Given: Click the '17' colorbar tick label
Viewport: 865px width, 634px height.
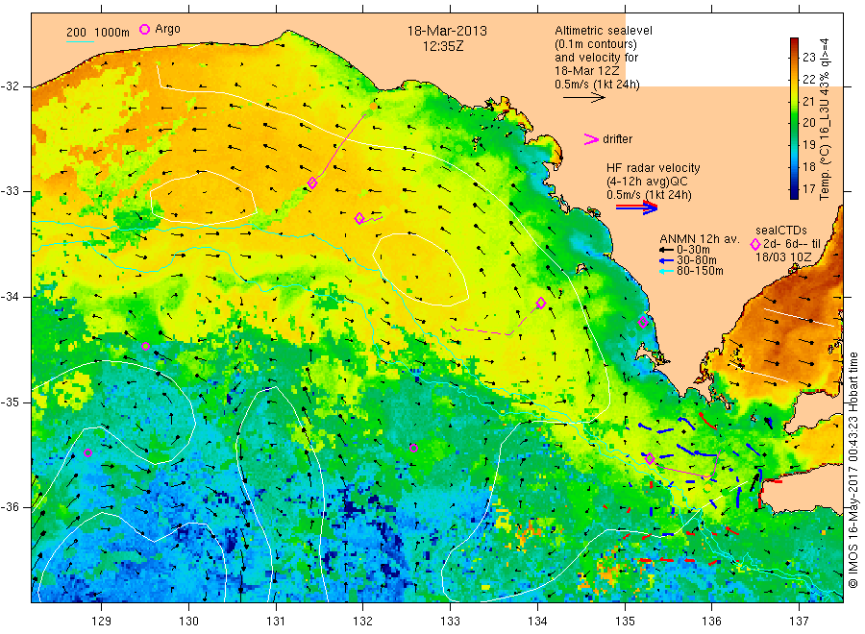Looking at the screenshot, I should coord(808,188).
